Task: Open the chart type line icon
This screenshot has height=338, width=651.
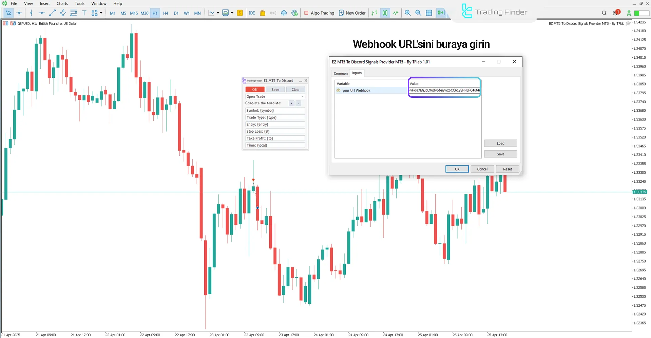Action: (x=211, y=13)
